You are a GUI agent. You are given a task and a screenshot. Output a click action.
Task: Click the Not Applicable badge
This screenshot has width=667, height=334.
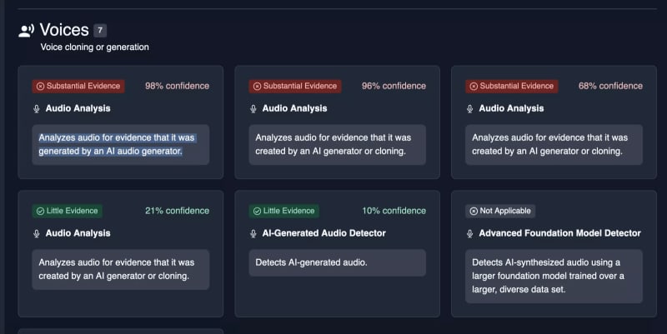point(501,211)
